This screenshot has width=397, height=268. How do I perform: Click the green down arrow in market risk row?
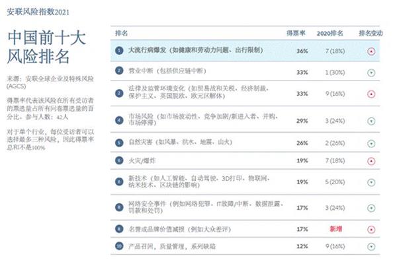coord(371,121)
